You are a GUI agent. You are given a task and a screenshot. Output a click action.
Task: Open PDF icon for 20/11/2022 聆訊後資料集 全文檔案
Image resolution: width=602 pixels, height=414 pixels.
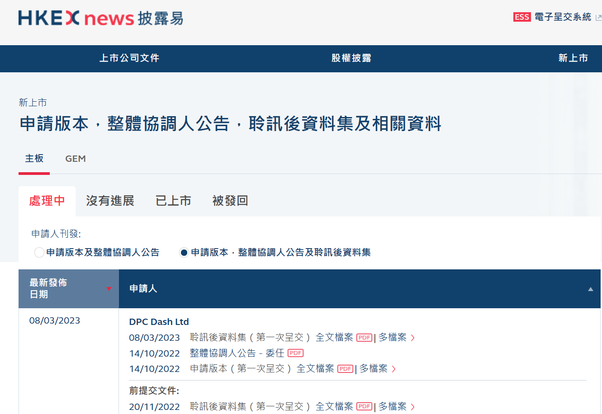(364, 406)
